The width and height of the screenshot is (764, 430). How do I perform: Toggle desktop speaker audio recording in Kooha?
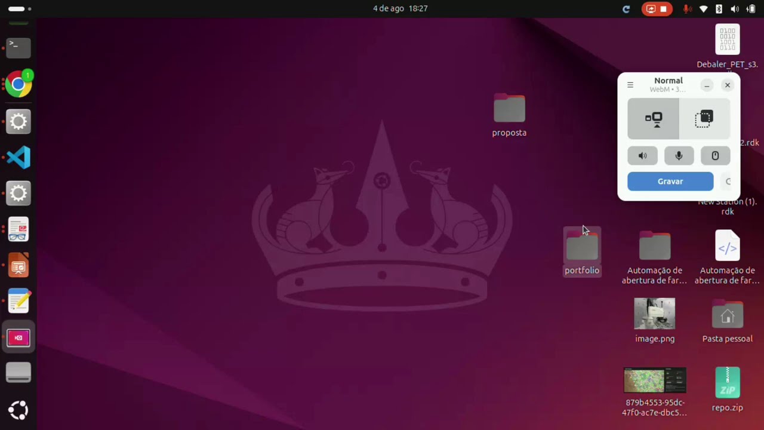pyautogui.click(x=643, y=156)
